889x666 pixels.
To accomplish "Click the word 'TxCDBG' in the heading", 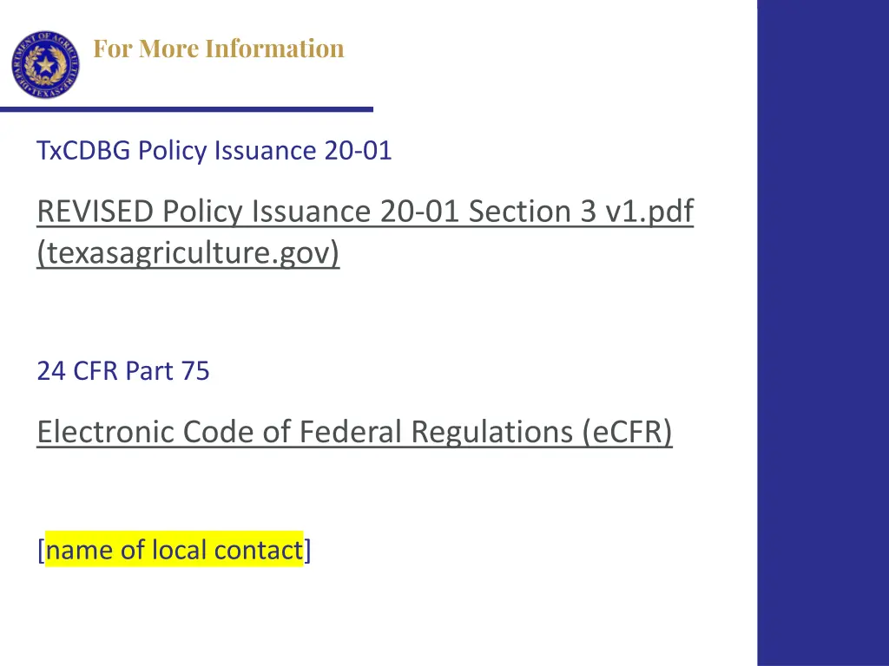I will click(83, 151).
